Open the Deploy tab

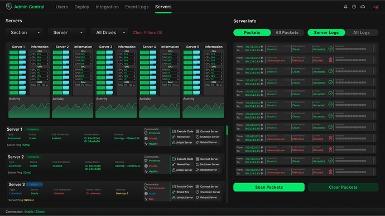tap(82, 7)
